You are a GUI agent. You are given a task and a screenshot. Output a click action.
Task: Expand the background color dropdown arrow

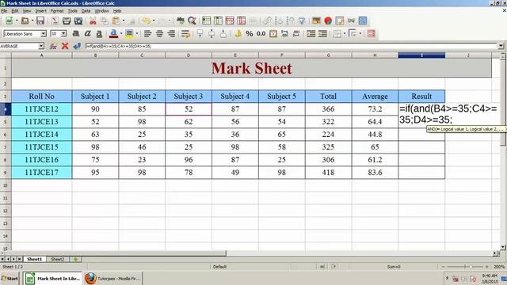[x=137, y=33]
